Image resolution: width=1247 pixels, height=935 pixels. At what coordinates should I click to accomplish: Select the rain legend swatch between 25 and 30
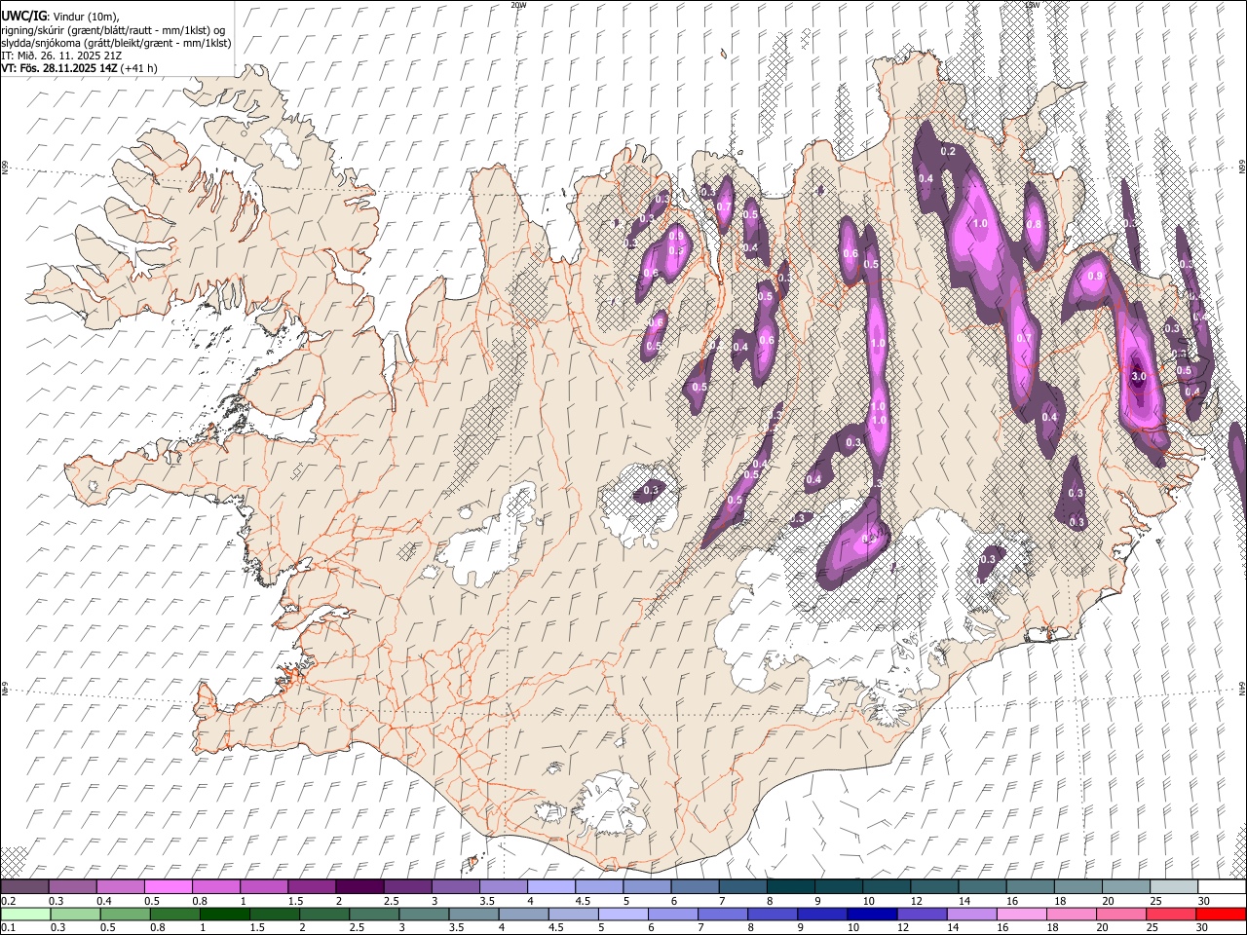click(1171, 914)
